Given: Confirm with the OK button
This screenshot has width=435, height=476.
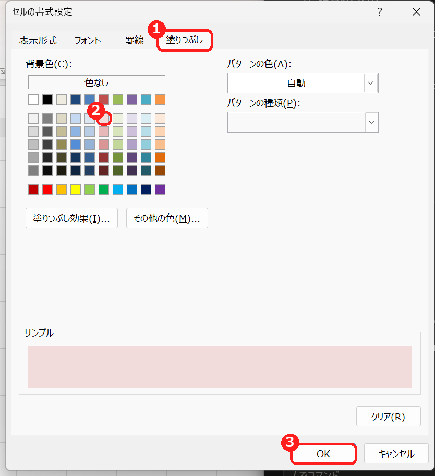Looking at the screenshot, I should point(323,454).
